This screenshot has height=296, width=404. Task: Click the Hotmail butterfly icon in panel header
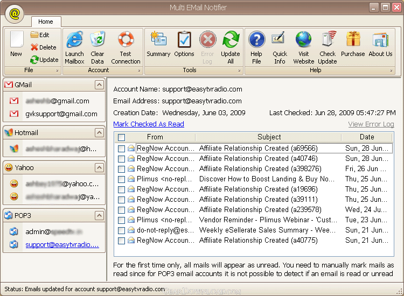[x=9, y=132]
